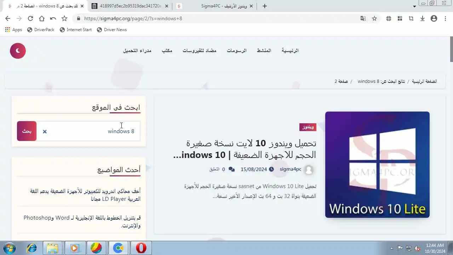Open the Windows Start button
This screenshot has height=255, width=453.
click(x=9, y=248)
